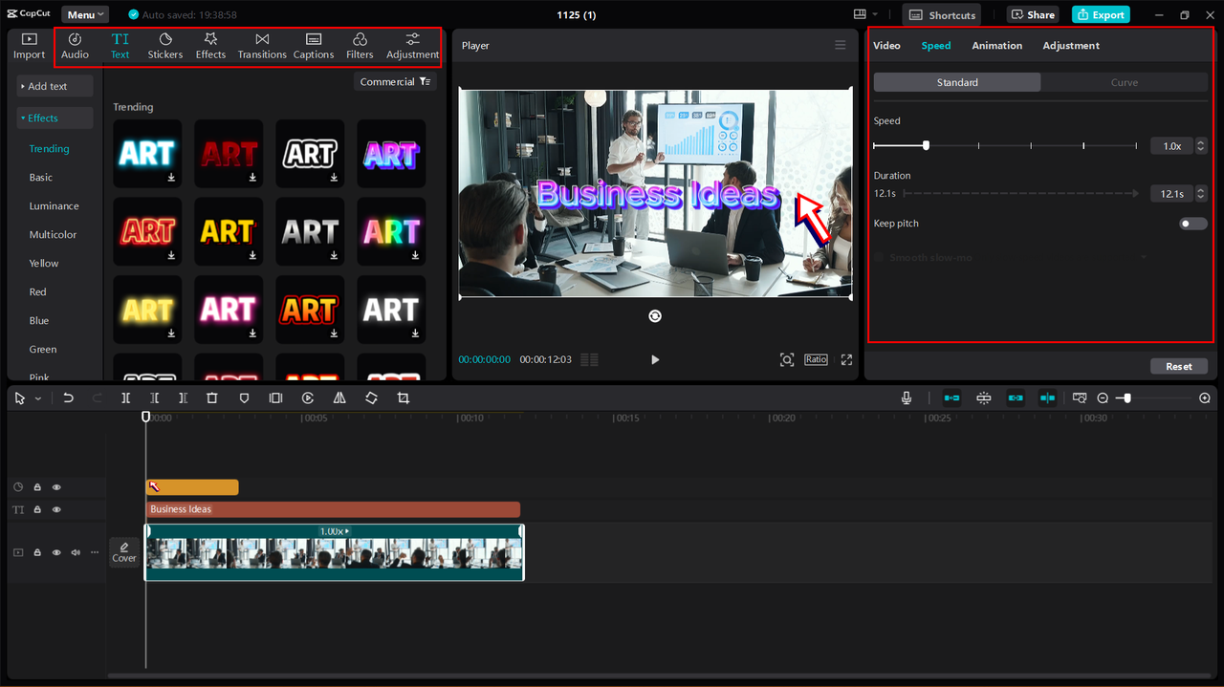Collapse the Effects section in sidebar
This screenshot has width=1224, height=687.
click(x=55, y=118)
